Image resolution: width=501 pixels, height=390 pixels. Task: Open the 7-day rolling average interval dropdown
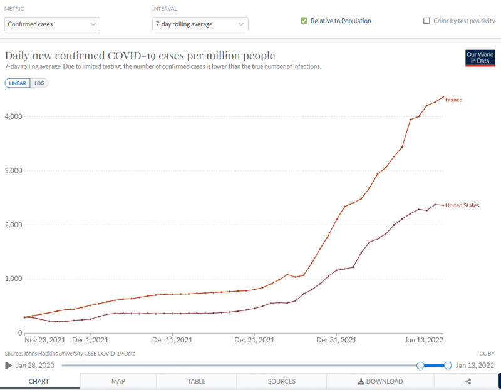[200, 24]
